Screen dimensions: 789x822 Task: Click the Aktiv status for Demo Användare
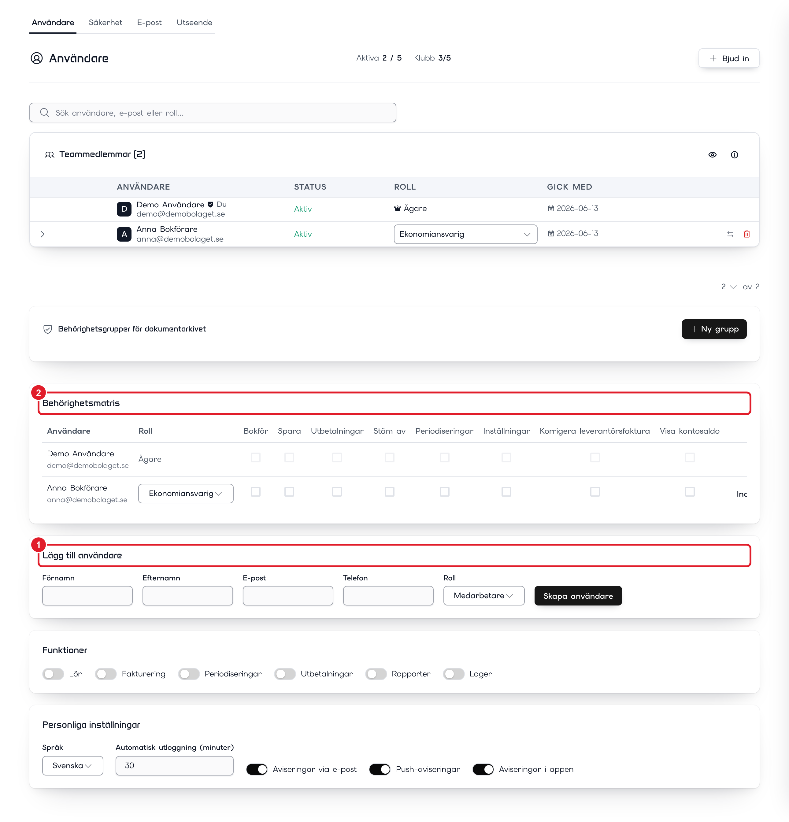click(x=303, y=209)
